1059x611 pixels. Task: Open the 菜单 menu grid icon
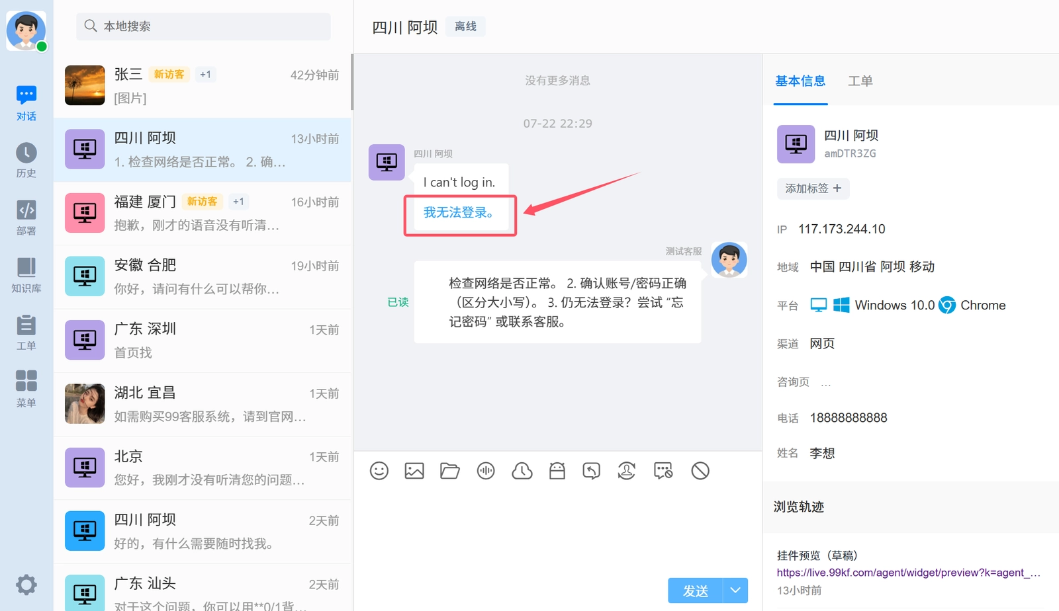(26, 389)
